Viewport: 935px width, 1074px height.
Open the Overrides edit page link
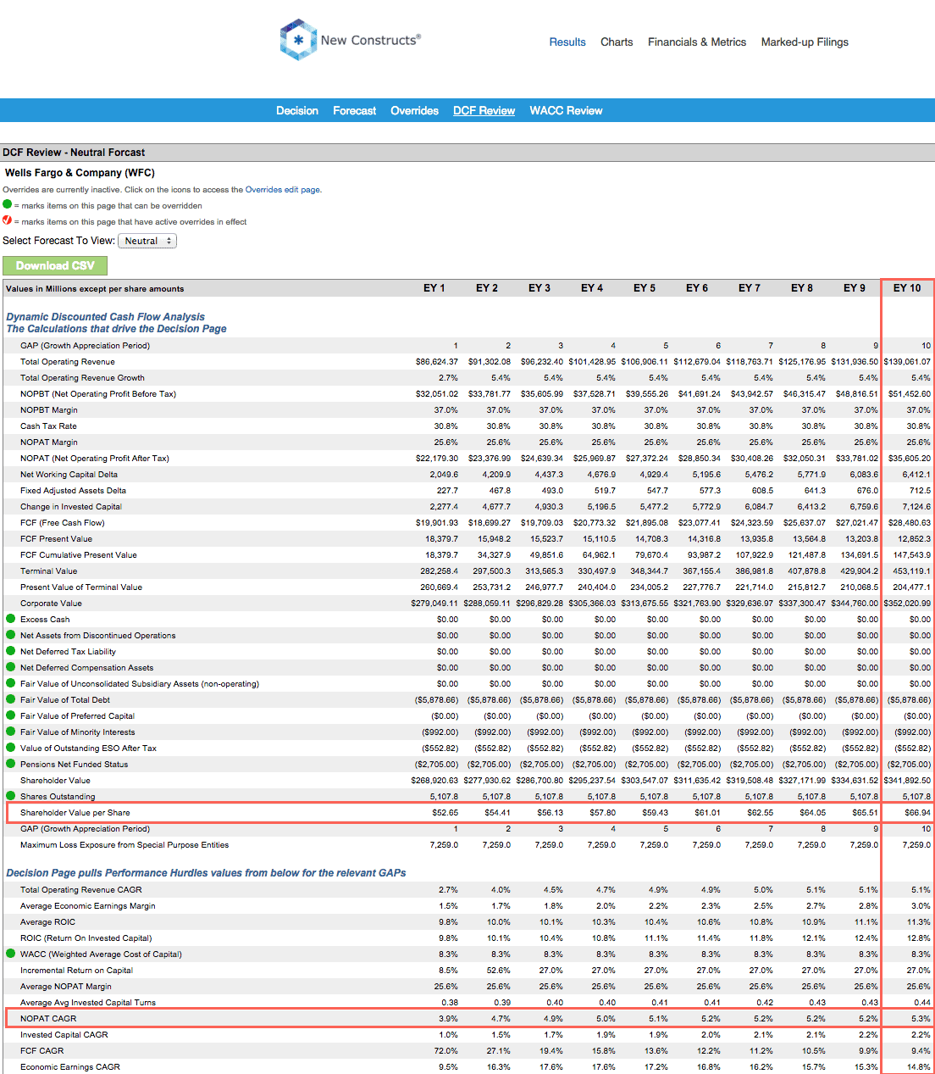click(x=282, y=189)
